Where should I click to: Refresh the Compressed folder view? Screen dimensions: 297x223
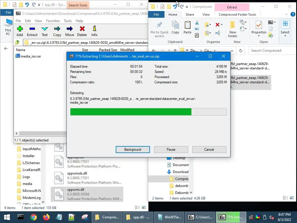pyautogui.click(x=240, y=51)
